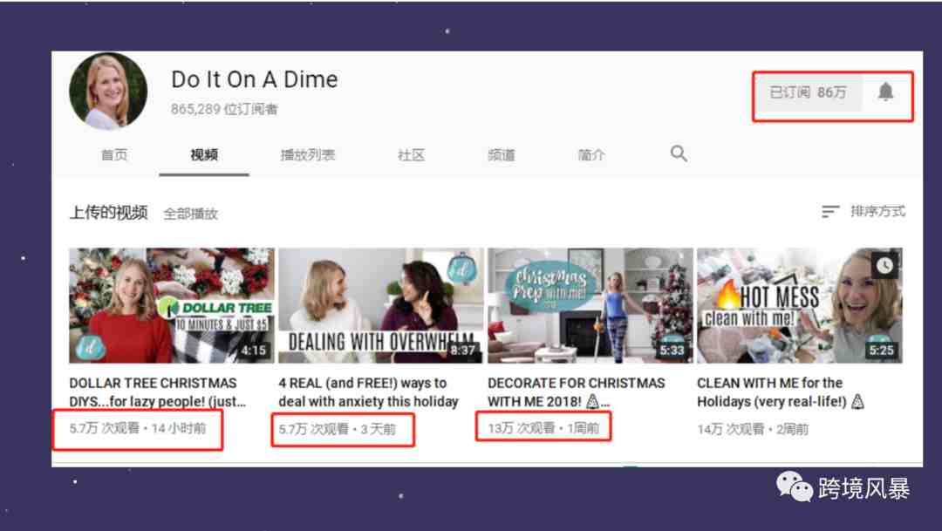This screenshot has width=942, height=531.
Task: Click the 上传的视频 heading
Action: click(x=109, y=213)
